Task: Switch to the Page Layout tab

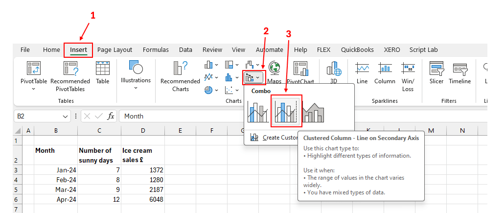Action: pos(115,50)
